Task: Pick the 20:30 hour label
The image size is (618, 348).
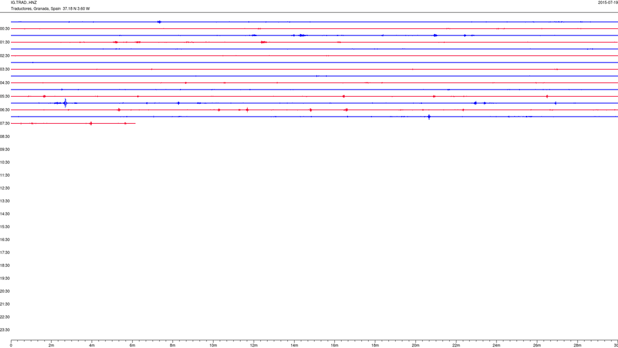Action: pyautogui.click(x=5, y=291)
